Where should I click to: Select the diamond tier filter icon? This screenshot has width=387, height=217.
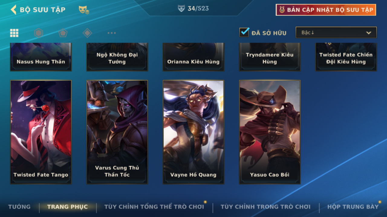(x=87, y=33)
